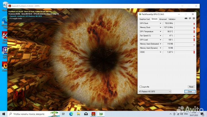Switch to the Advanced tab

(x=163, y=19)
